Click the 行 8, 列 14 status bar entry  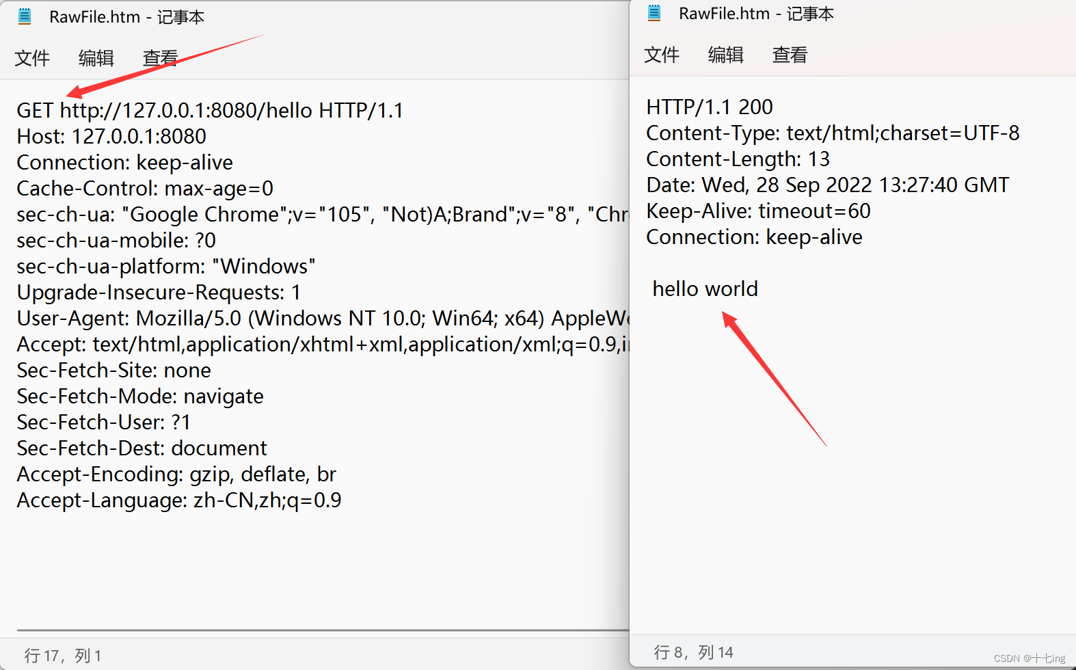point(693,653)
